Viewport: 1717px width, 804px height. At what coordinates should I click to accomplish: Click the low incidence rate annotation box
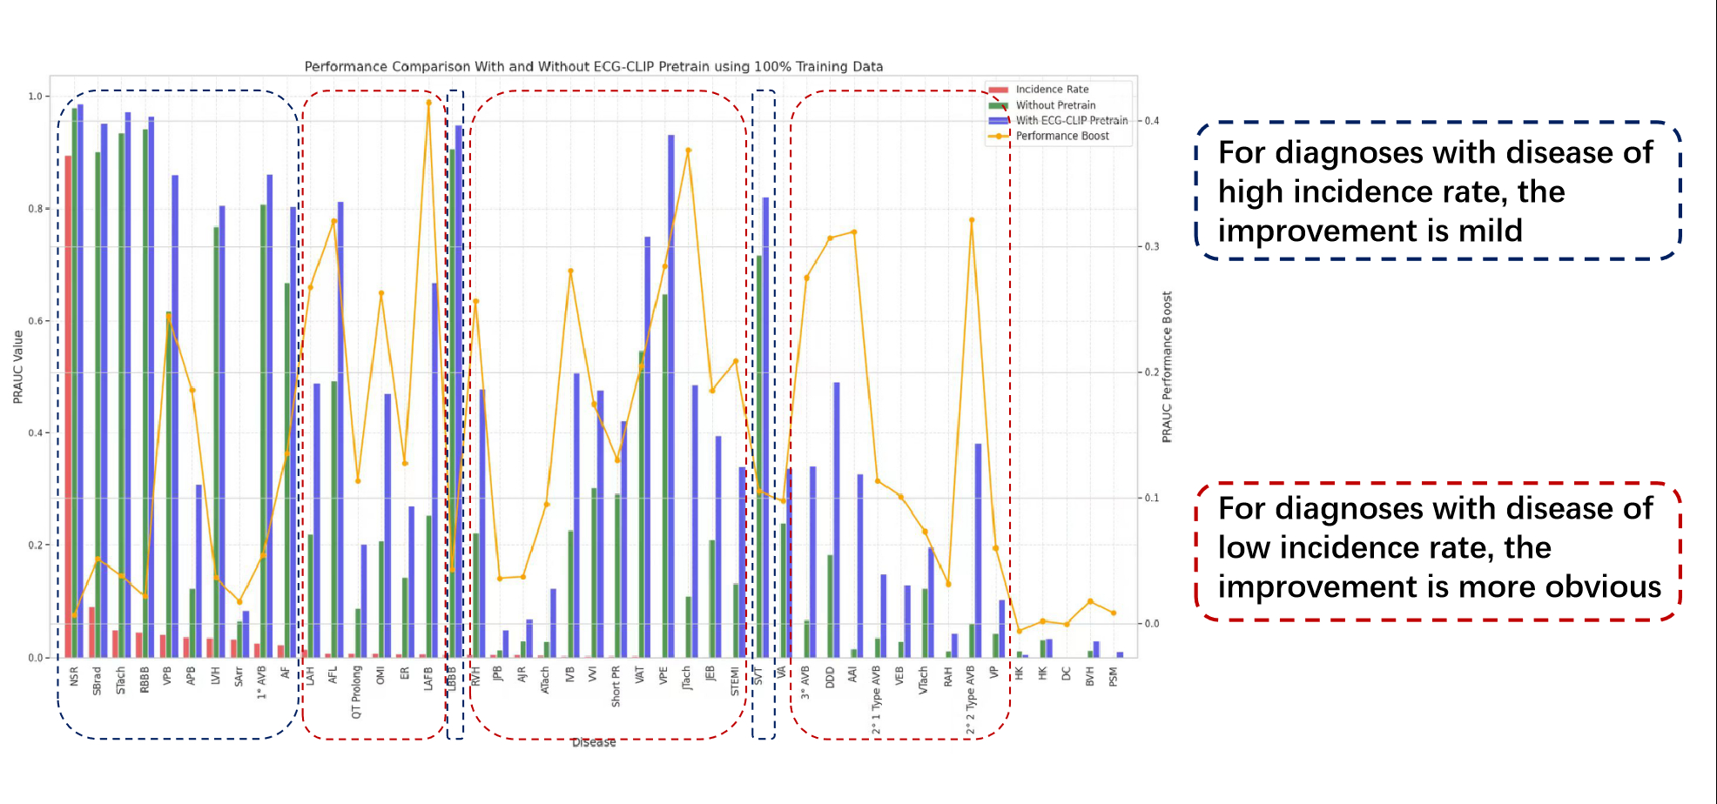pos(1438,549)
